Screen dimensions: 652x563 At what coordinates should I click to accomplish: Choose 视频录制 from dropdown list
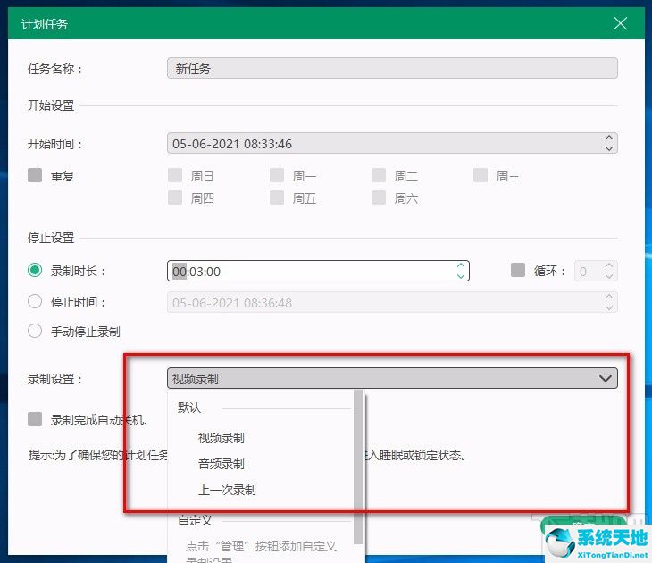point(222,438)
